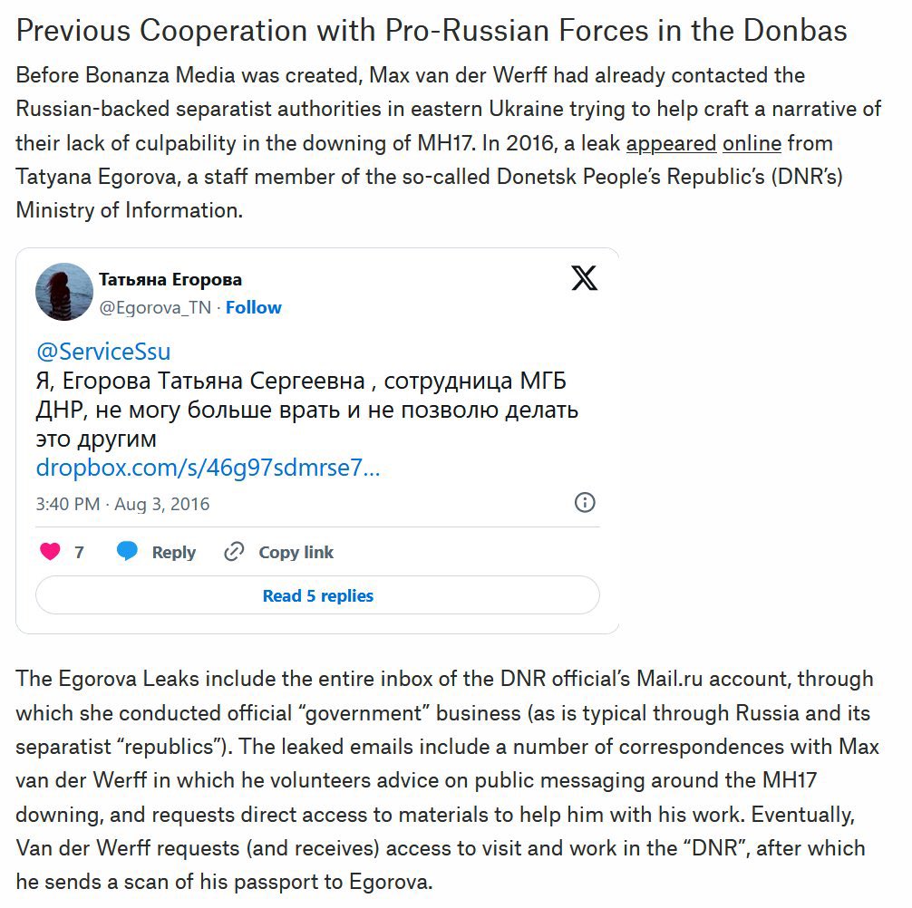Click the chain link copy icon
The height and width of the screenshot is (908, 912).
click(x=234, y=552)
